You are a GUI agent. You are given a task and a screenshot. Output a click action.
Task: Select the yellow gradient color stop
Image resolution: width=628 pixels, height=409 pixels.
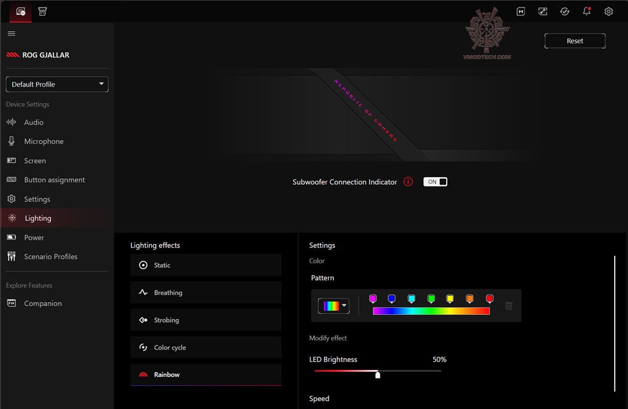[449, 299]
